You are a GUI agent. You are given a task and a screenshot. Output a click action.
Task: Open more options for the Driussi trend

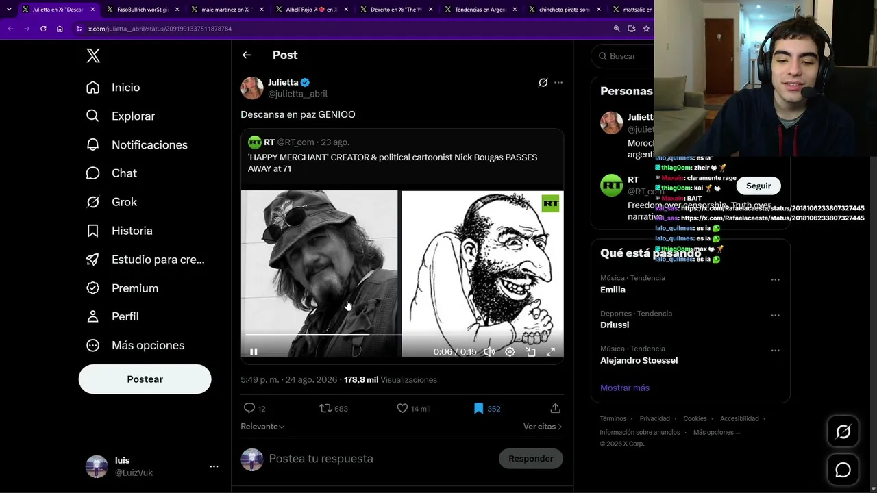pyautogui.click(x=775, y=315)
